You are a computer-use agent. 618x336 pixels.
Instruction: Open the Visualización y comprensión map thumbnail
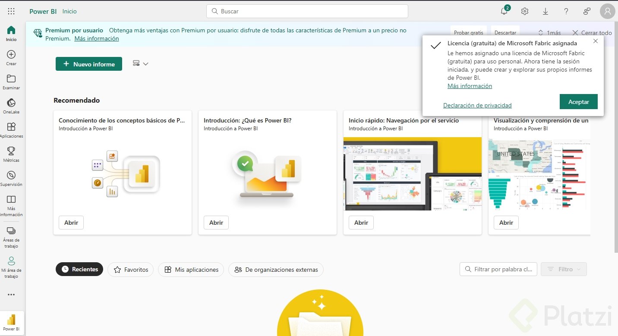coord(539,174)
